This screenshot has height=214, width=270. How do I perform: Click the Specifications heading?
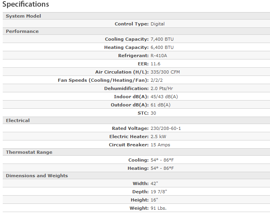(x=26, y=5)
